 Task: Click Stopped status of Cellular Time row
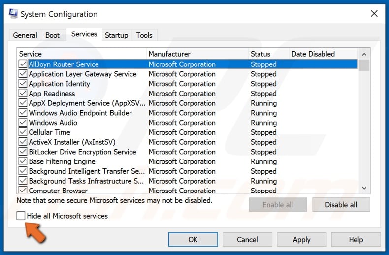[263, 132]
